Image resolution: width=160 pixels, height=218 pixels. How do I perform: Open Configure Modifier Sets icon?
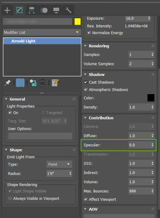55,83
